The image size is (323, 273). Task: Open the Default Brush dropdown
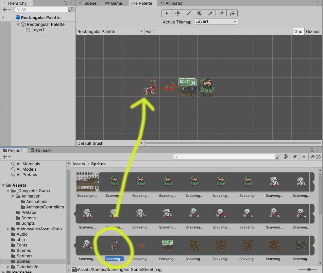(x=110, y=143)
